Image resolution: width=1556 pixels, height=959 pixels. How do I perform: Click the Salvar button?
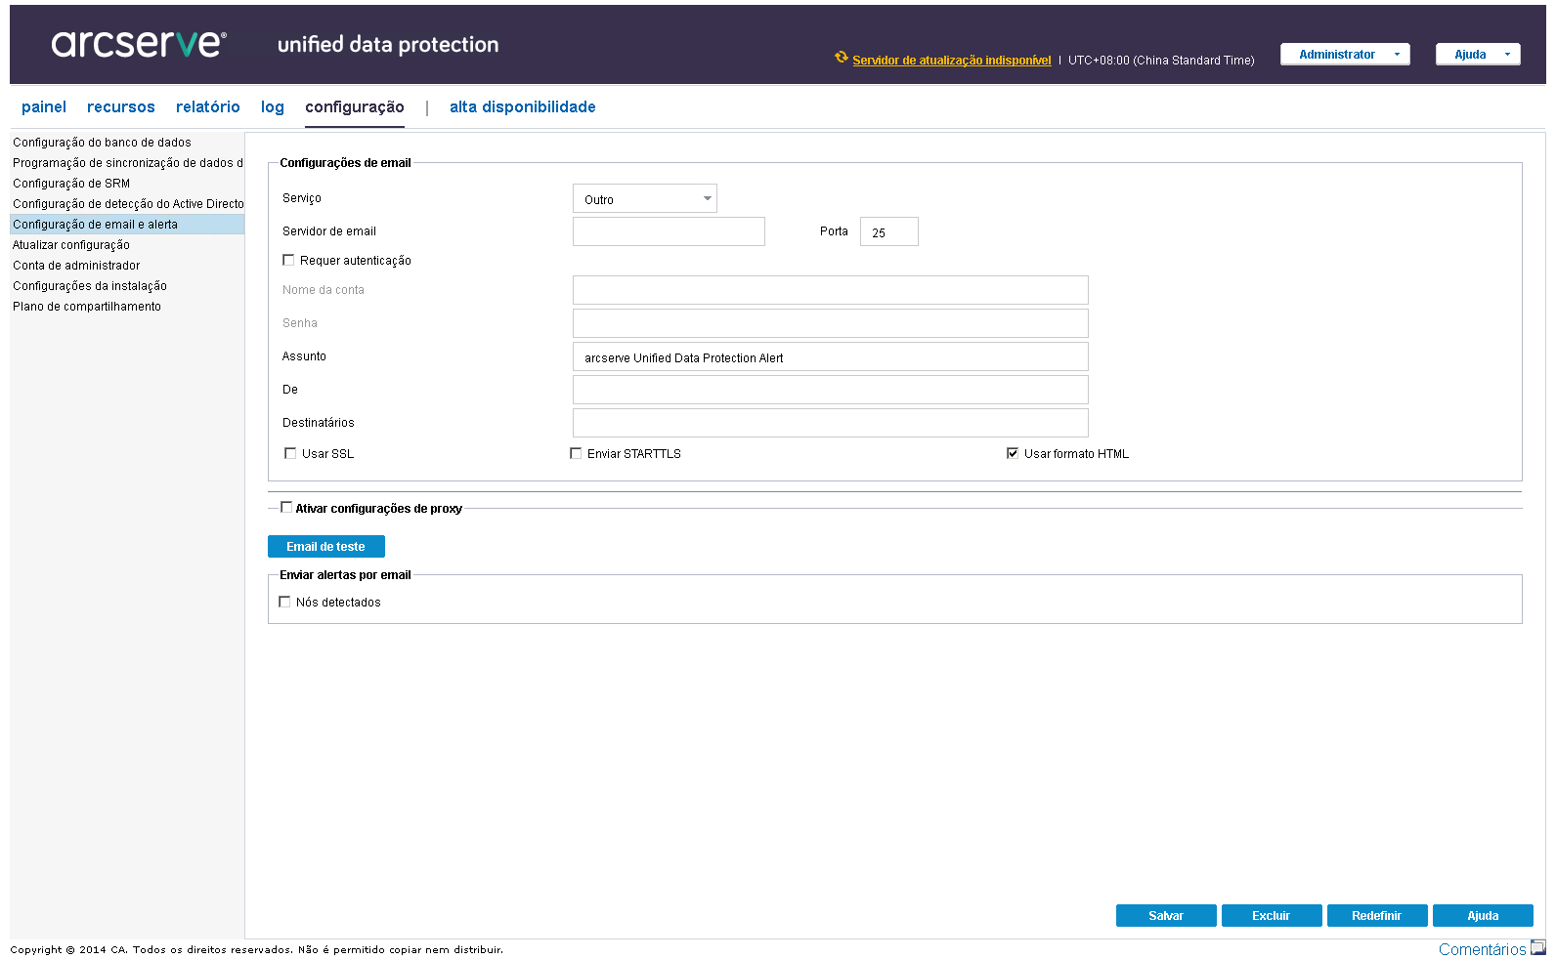click(1165, 915)
